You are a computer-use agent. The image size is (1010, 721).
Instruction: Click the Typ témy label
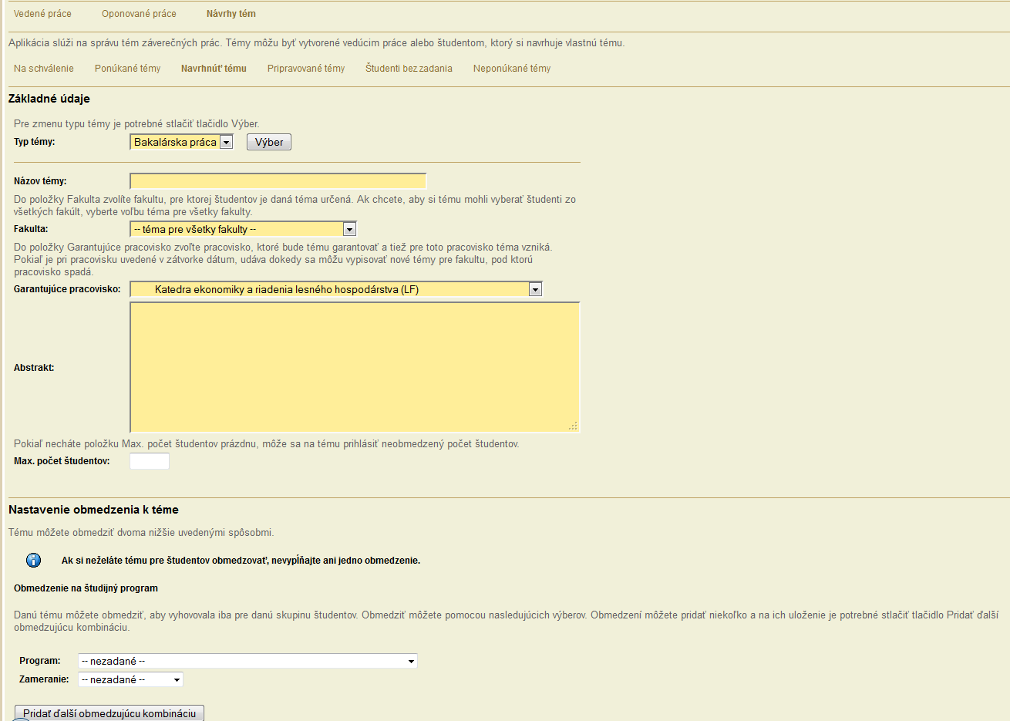(35, 142)
